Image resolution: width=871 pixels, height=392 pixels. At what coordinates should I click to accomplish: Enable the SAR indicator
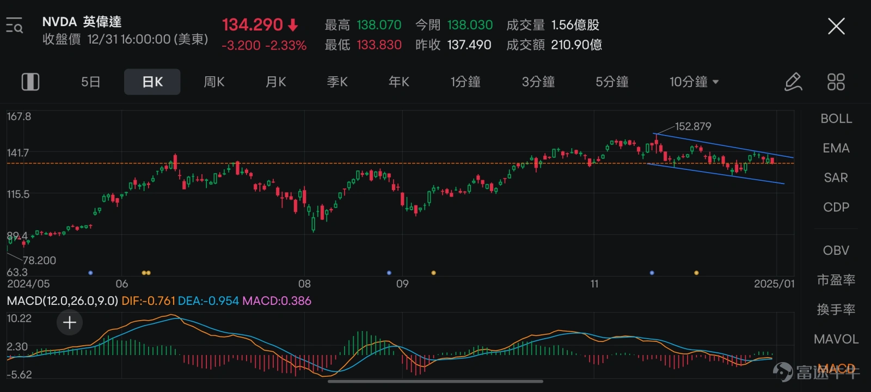tap(836, 177)
